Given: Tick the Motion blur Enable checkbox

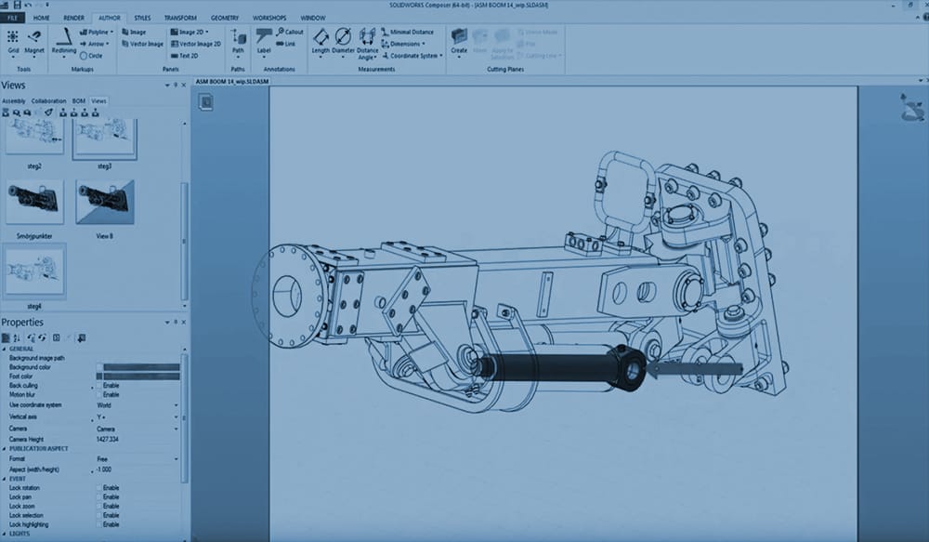Looking at the screenshot, I should pos(100,394).
